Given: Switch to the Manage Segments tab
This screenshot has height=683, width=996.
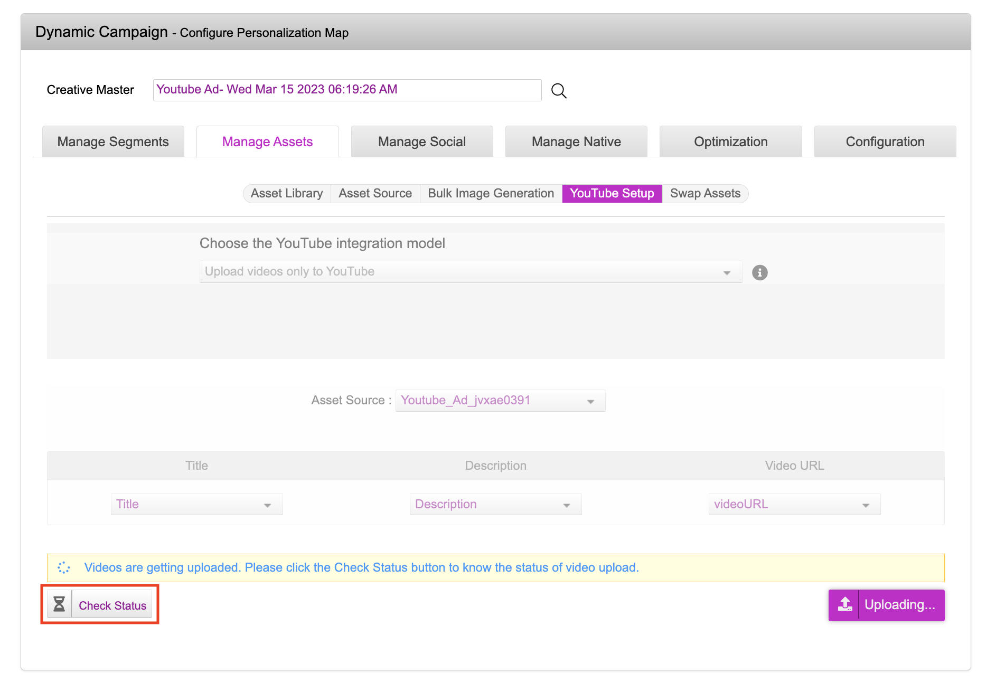Looking at the screenshot, I should (113, 141).
